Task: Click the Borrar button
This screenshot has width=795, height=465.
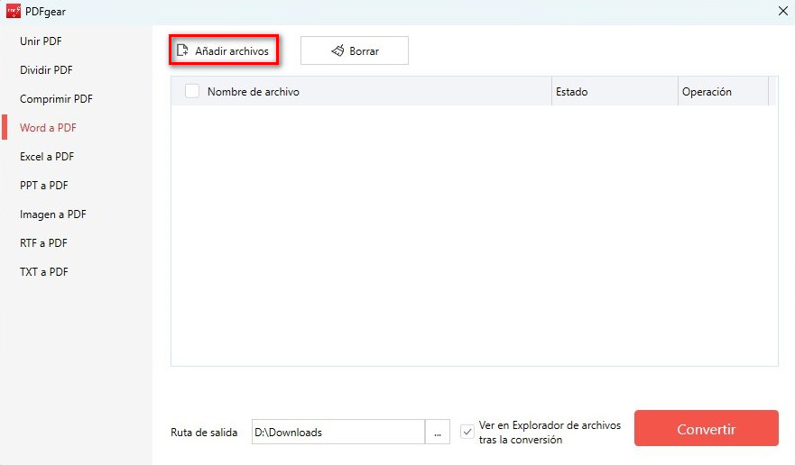Action: click(355, 50)
